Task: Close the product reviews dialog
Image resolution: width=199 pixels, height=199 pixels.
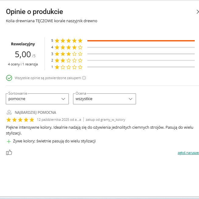Action: point(197,12)
